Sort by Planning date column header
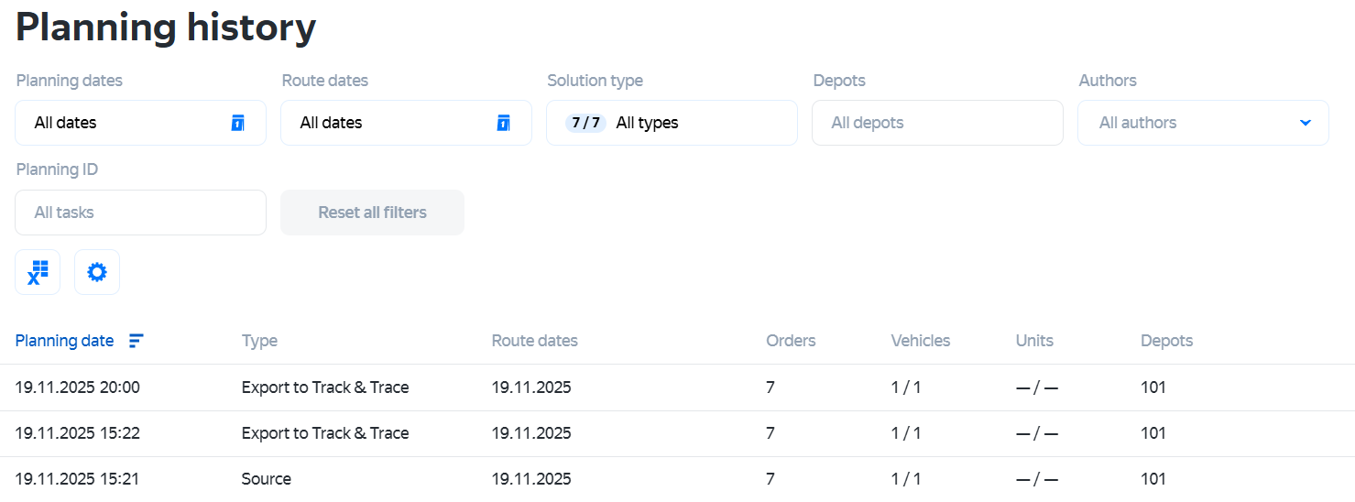 pos(64,341)
